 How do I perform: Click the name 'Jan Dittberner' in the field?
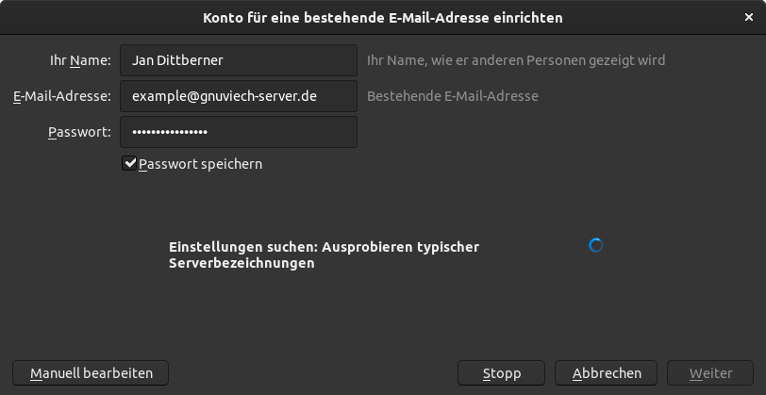176,60
